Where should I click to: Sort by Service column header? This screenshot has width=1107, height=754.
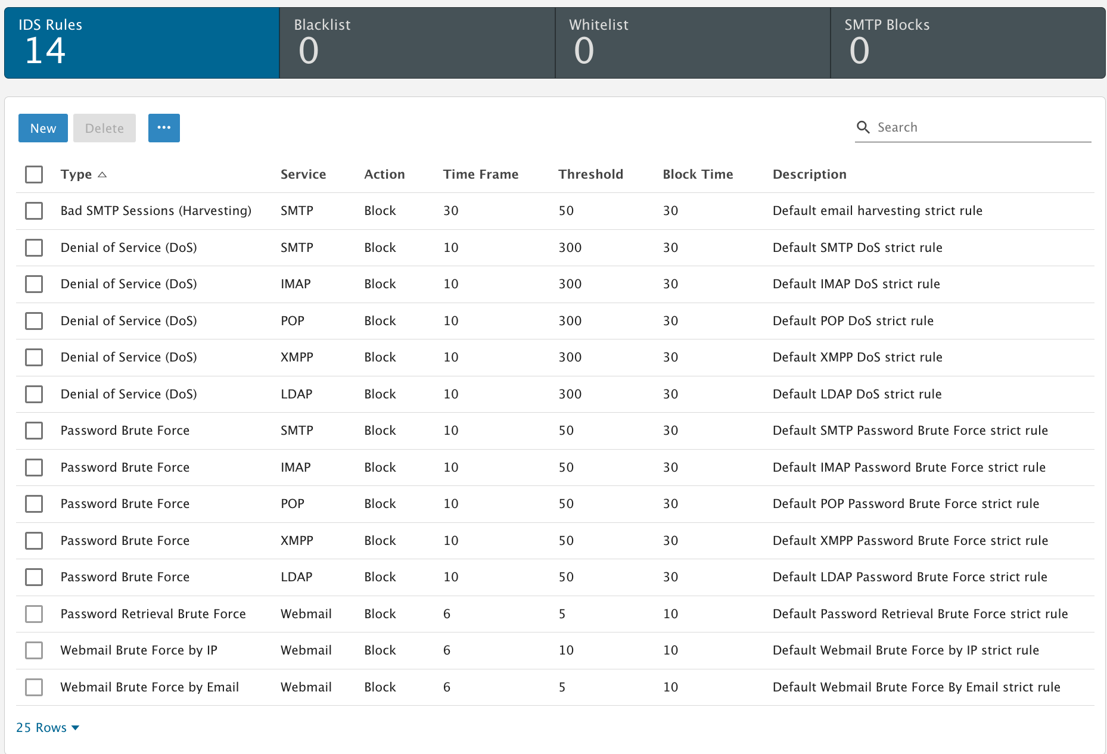coord(303,175)
